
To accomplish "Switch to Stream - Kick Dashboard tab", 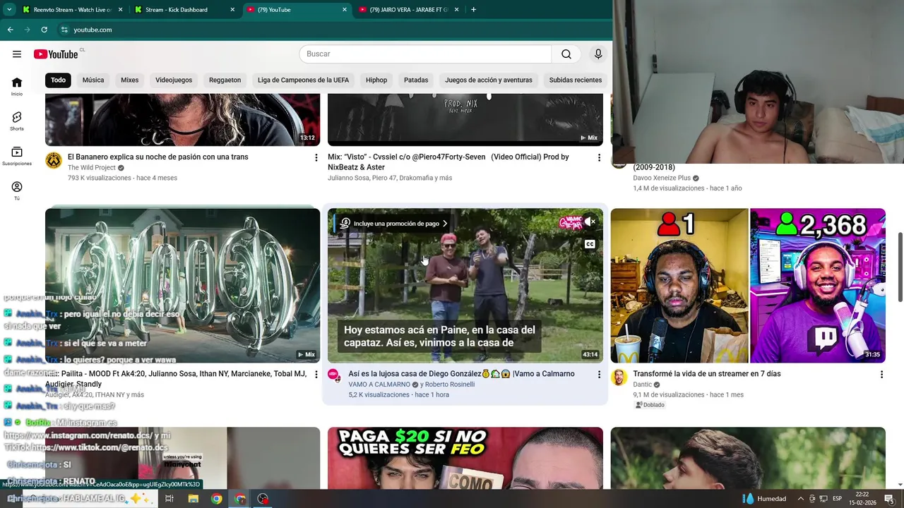I will [184, 10].
